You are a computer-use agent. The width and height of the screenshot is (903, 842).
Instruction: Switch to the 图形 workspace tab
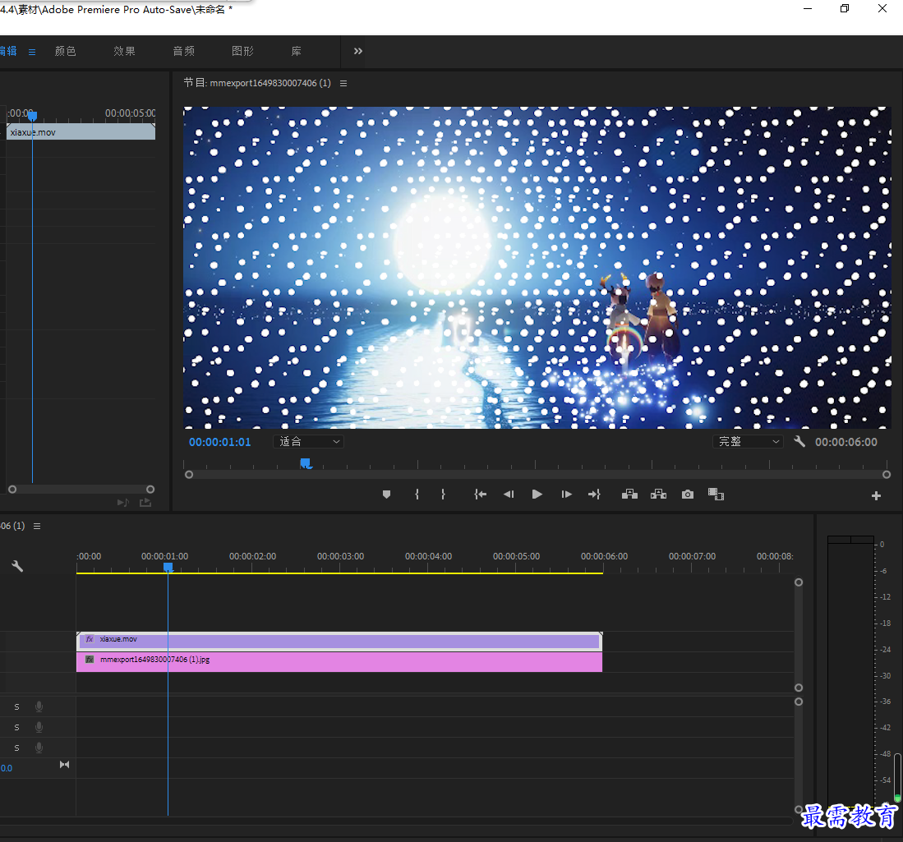coord(242,51)
